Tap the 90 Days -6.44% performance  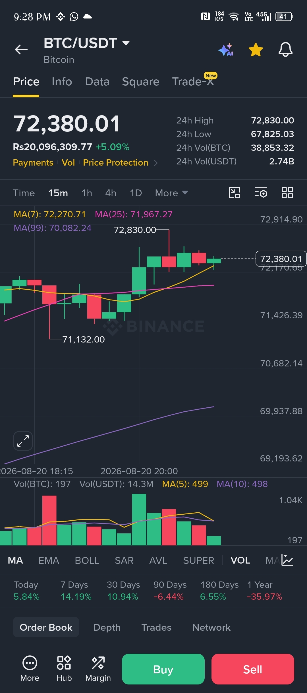pos(170,590)
